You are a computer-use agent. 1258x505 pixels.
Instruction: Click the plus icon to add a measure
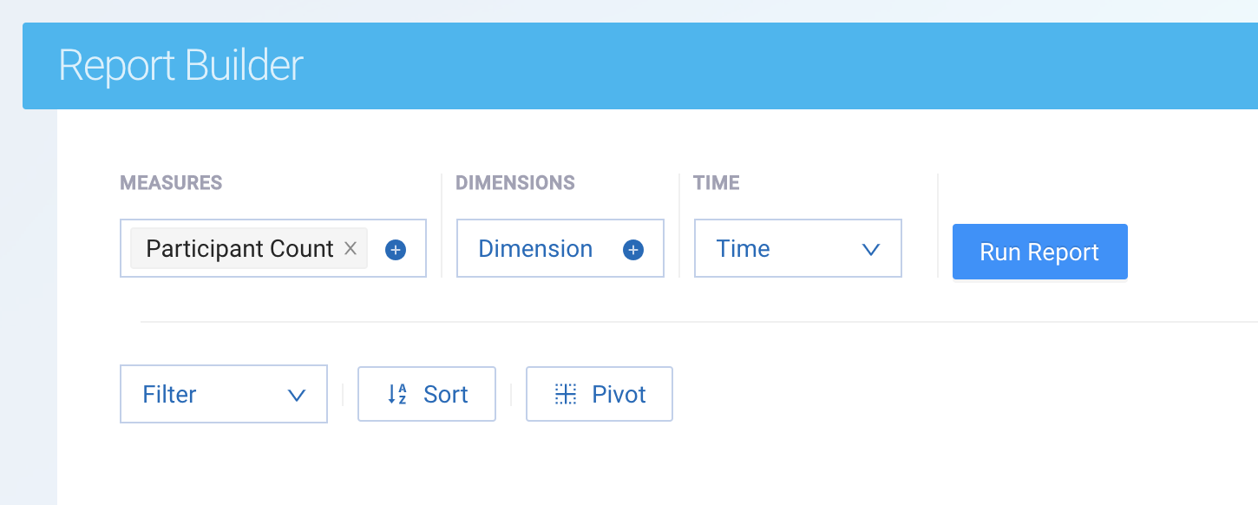(x=396, y=250)
